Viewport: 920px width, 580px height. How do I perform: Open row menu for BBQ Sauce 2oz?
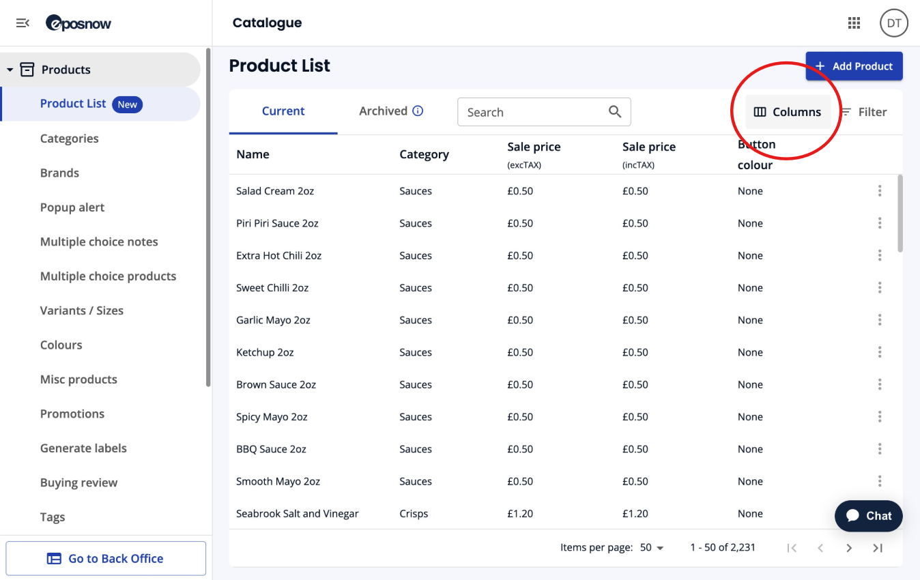click(x=880, y=449)
